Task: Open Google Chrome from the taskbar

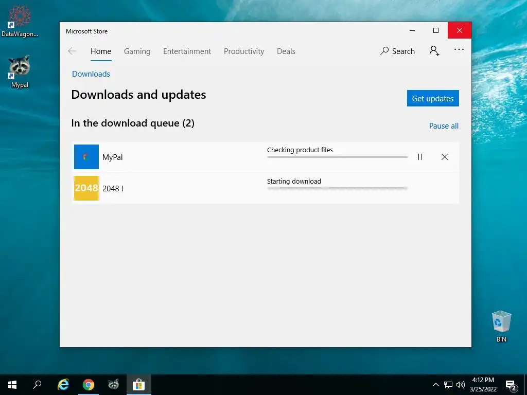Action: [x=89, y=385]
